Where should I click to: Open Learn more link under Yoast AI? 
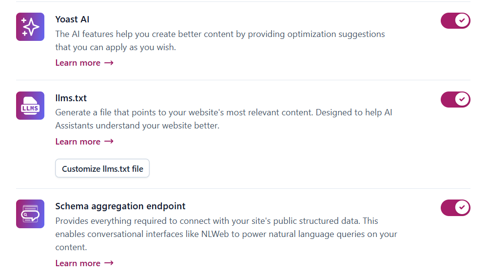click(78, 63)
